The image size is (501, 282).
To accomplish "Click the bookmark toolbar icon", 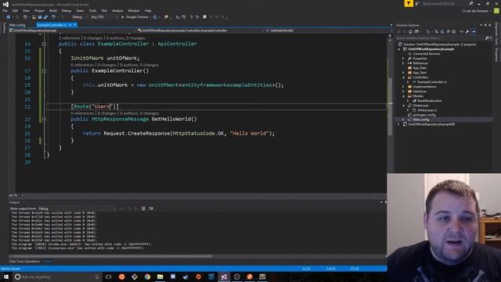I will 205,17.
